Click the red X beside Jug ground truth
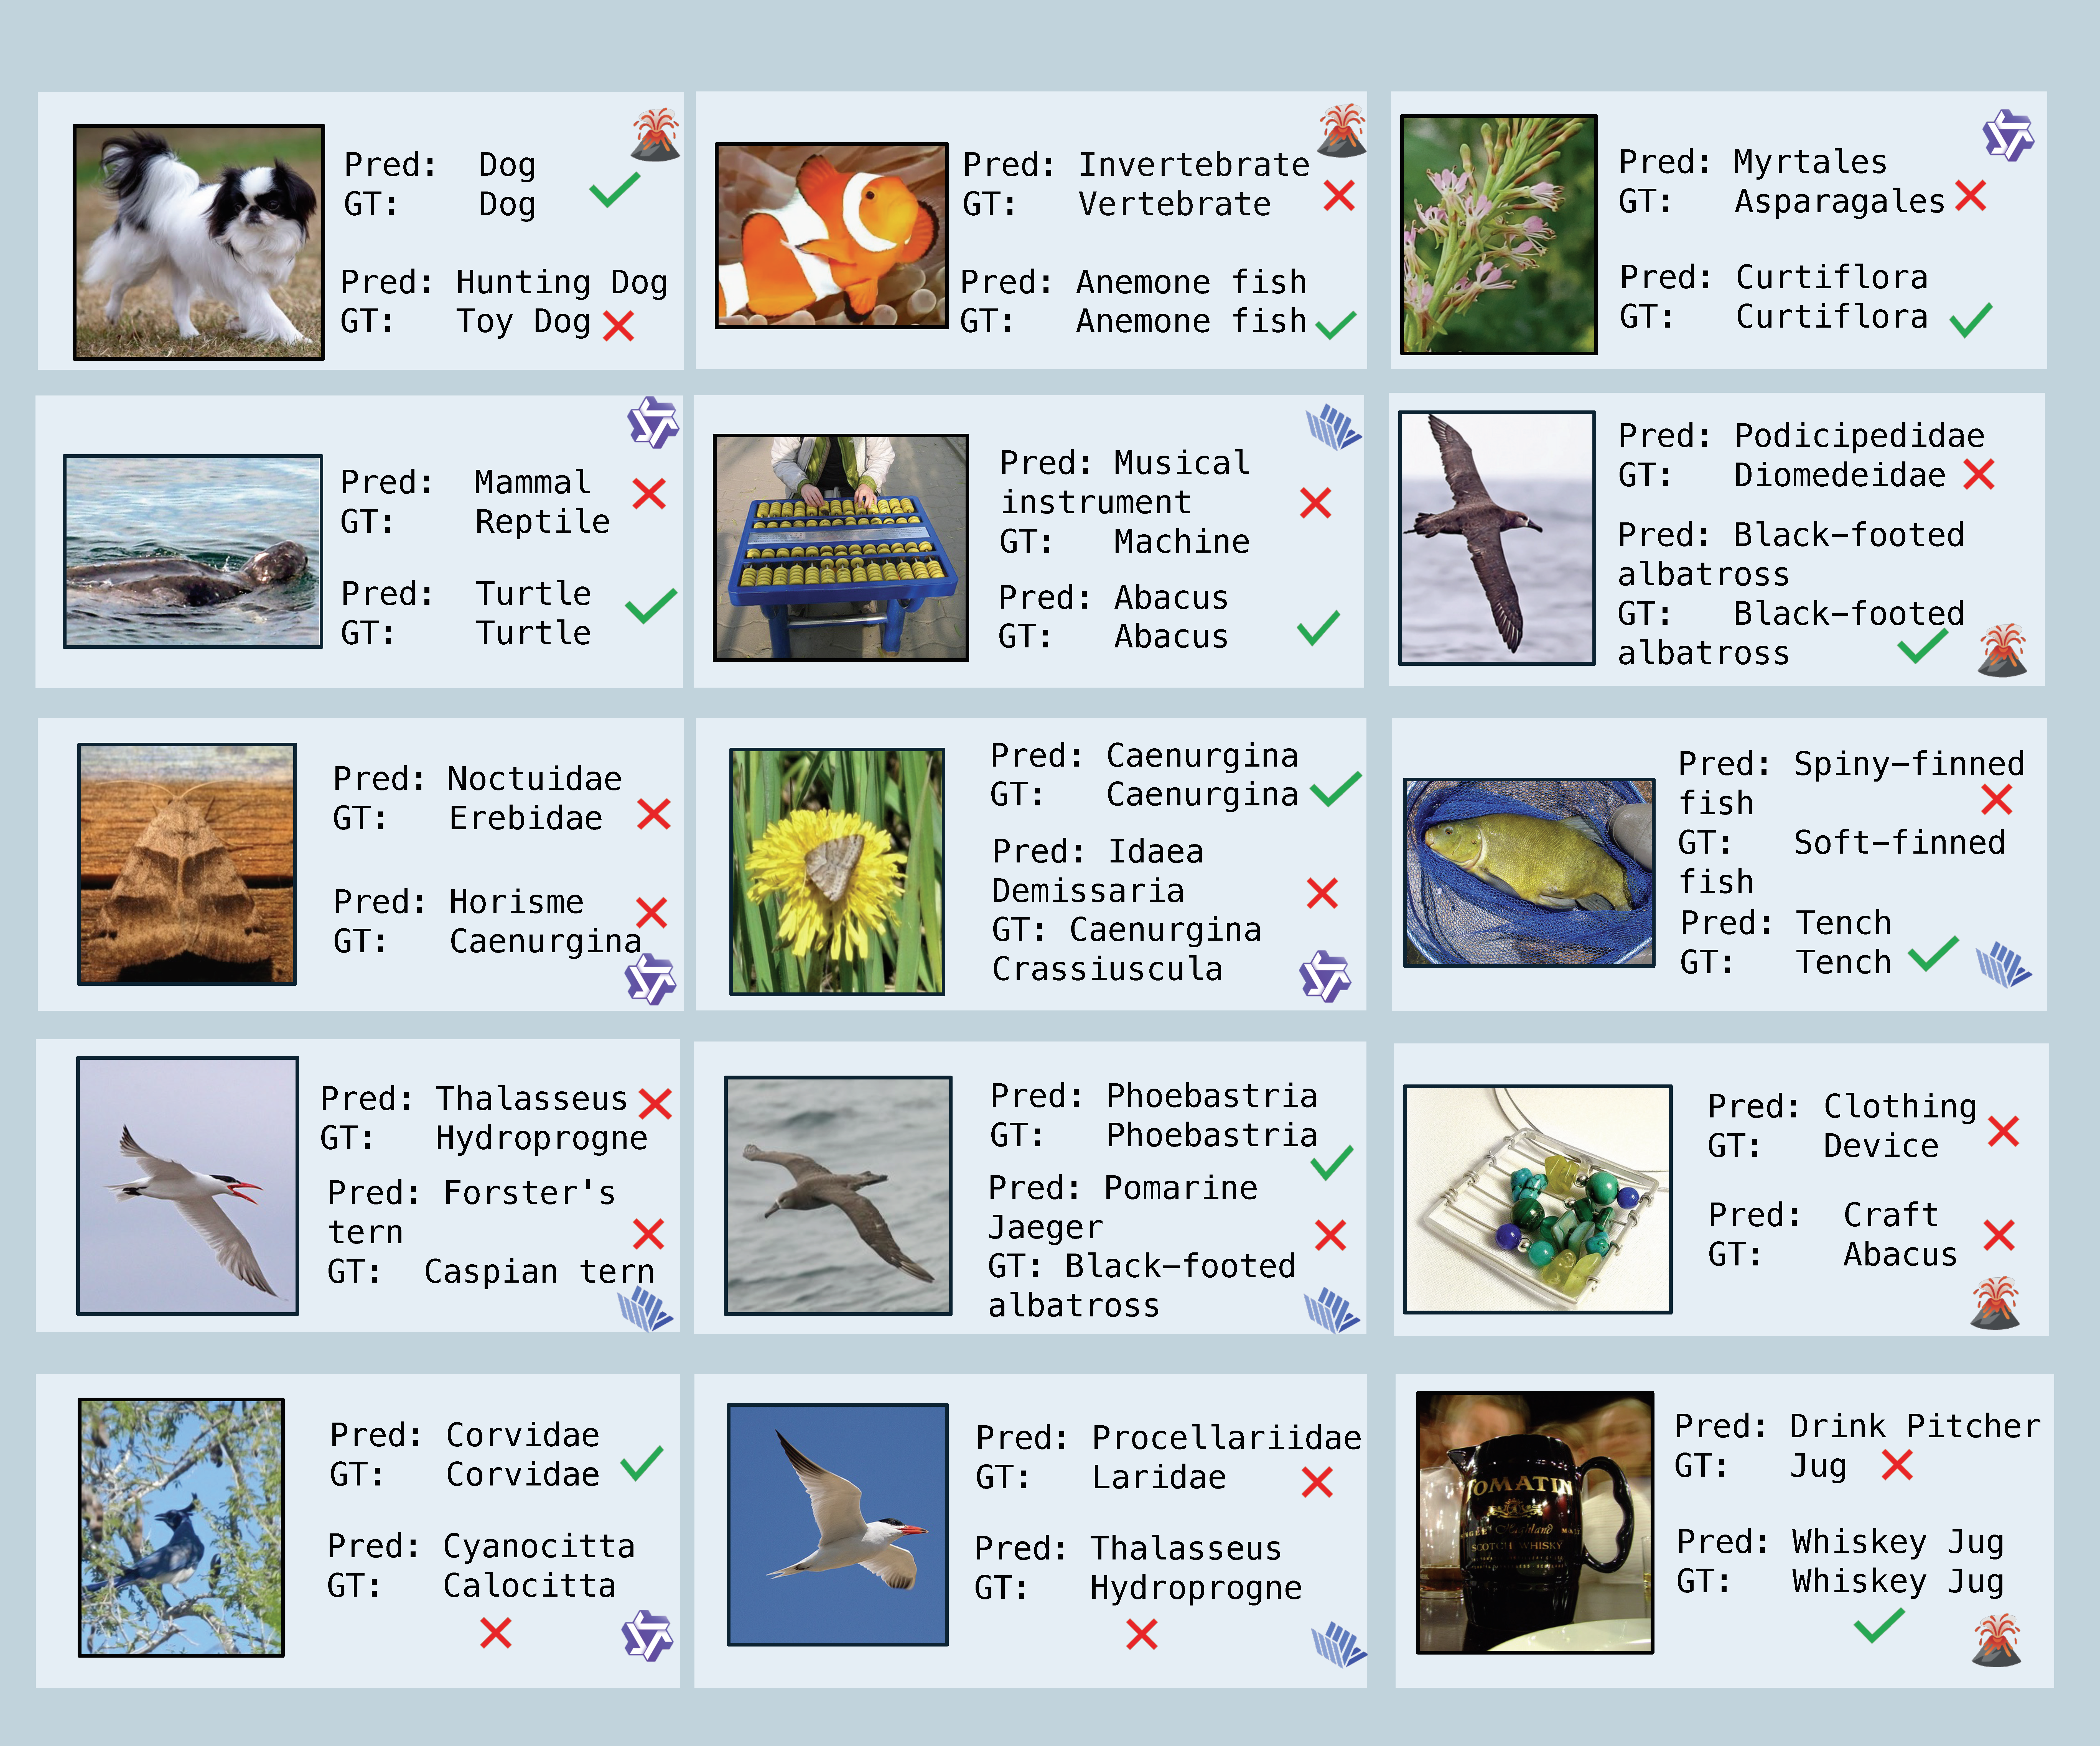This screenshot has width=2100, height=1746. (1897, 1465)
